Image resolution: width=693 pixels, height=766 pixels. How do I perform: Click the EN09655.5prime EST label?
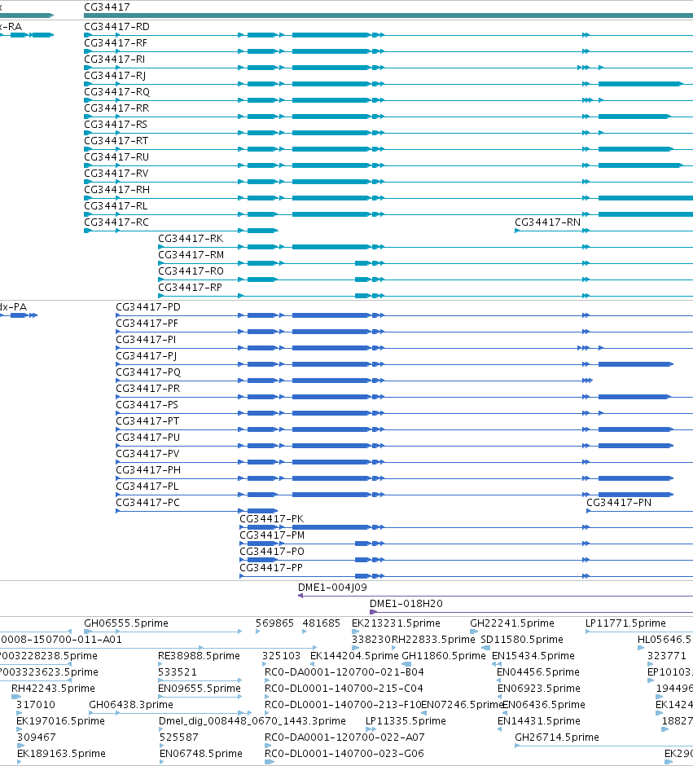click(x=200, y=689)
